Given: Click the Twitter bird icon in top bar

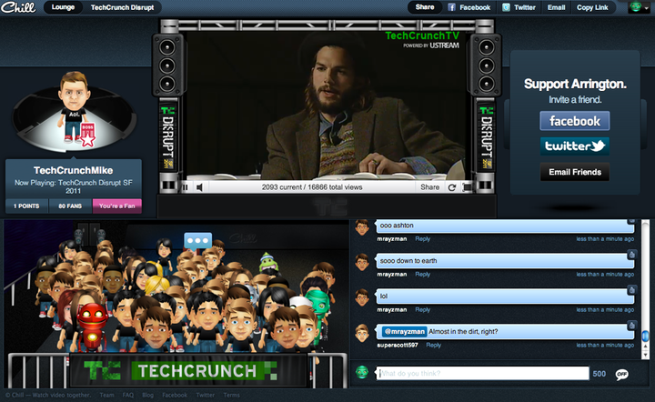Looking at the screenshot, I should pyautogui.click(x=506, y=7).
